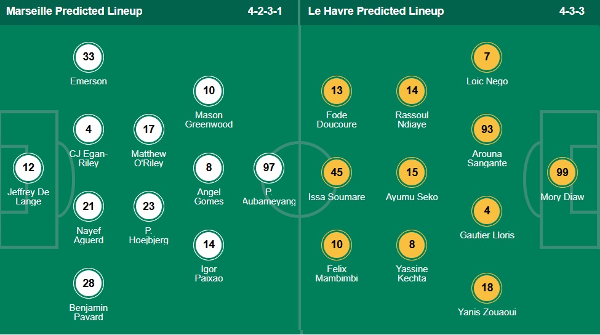The height and width of the screenshot is (335, 600).
Task: Open the Marseille Predicted Lineup heading
Action: [x=74, y=11]
